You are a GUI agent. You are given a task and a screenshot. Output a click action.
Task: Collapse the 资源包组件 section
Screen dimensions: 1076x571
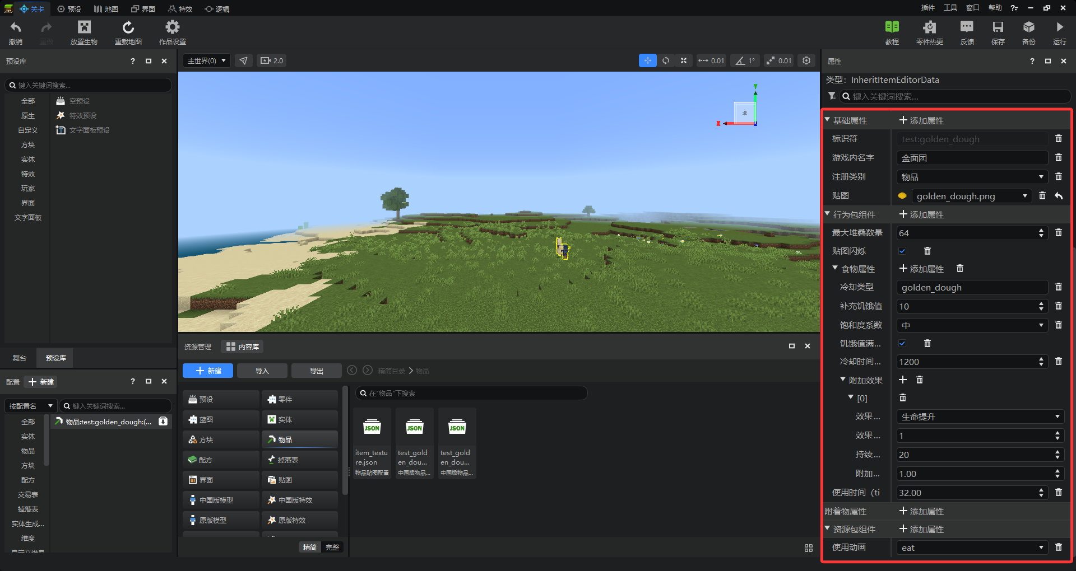(x=827, y=528)
